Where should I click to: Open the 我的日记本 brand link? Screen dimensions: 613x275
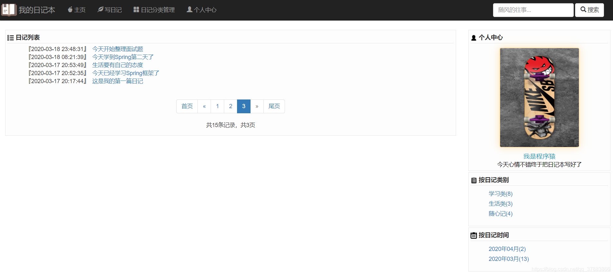pyautogui.click(x=37, y=10)
